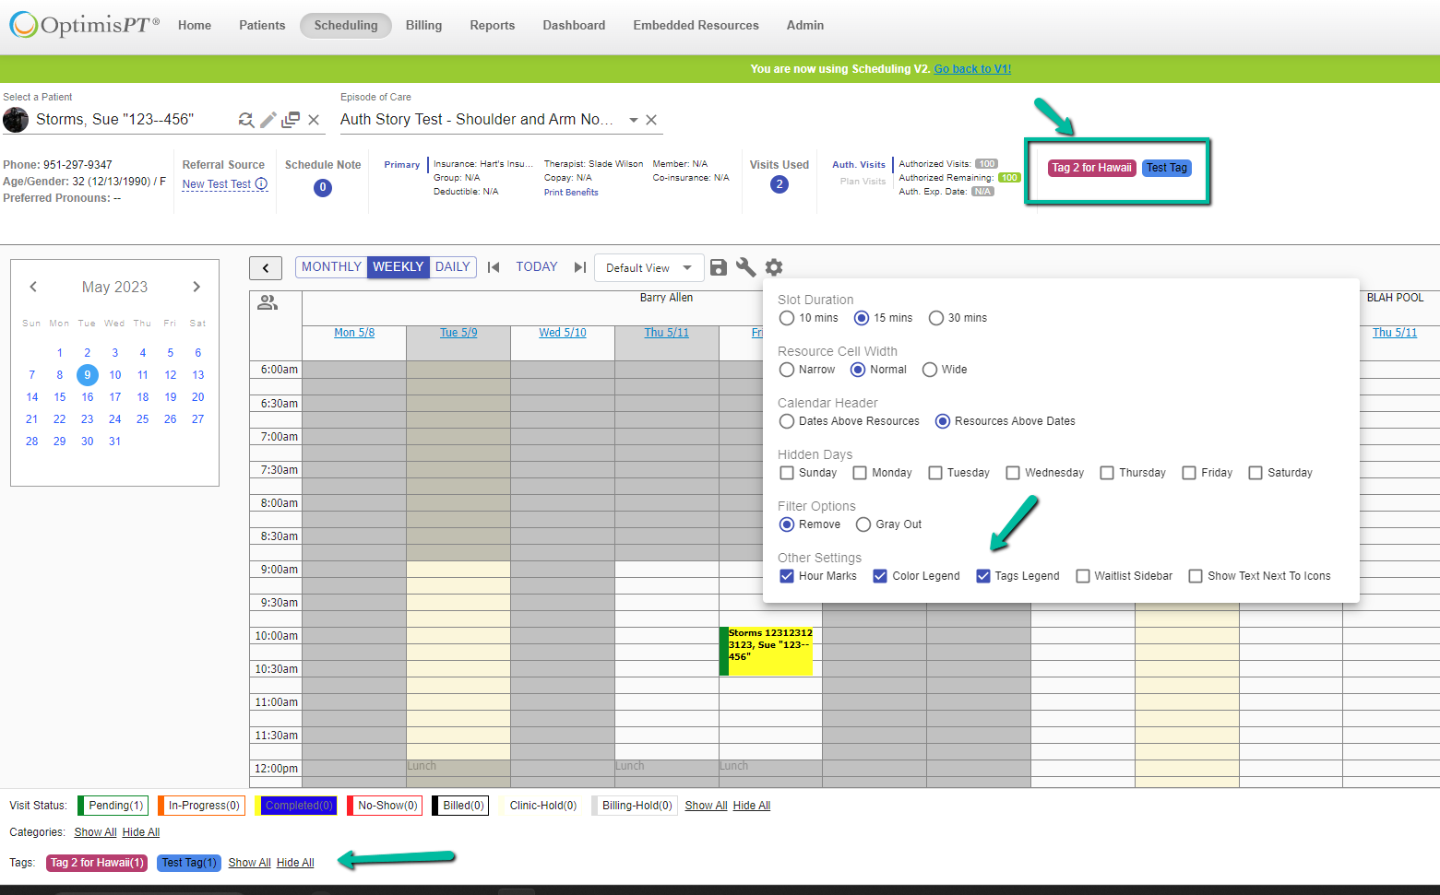Click the resources people icon
Viewport: 1440px width, 895px height.
pyautogui.click(x=268, y=302)
